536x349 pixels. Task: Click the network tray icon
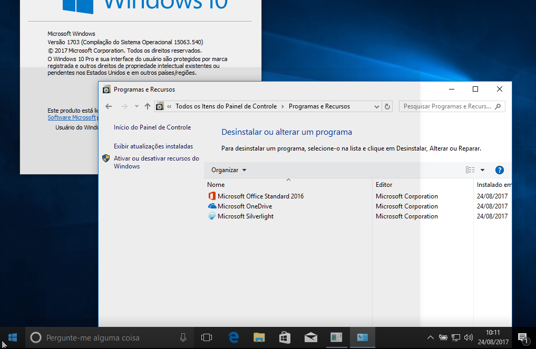coord(456,338)
